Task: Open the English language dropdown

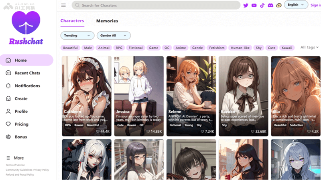Action: tap(296, 5)
